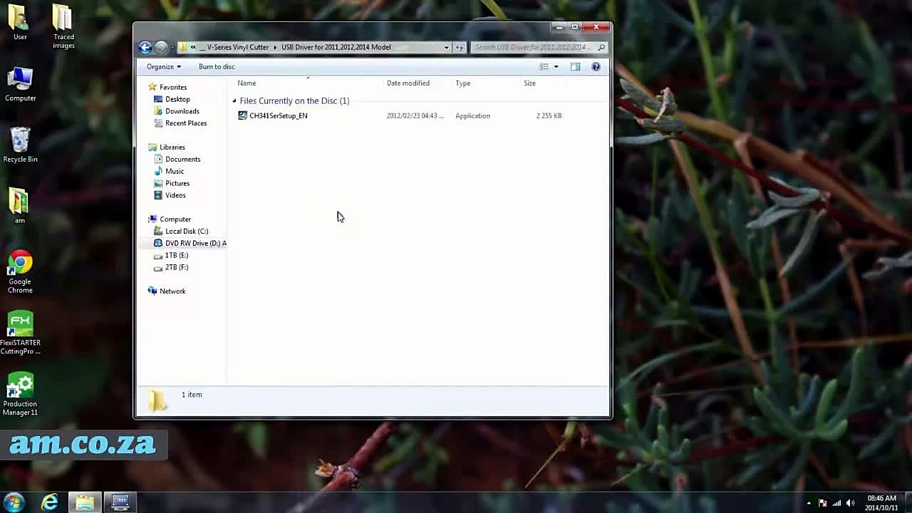Viewport: 912px width, 513px height.
Task: Open Internet Explorer in the taskbar
Action: coord(50,502)
